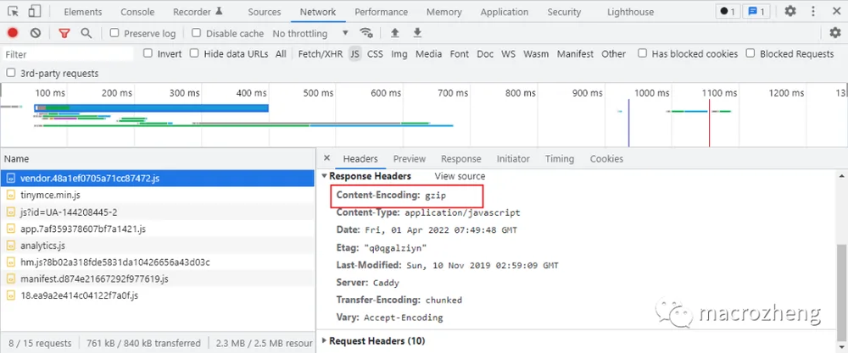Click icon of tinymce.min.js request
Image resolution: width=848 pixels, height=353 pixels.
click(x=11, y=195)
